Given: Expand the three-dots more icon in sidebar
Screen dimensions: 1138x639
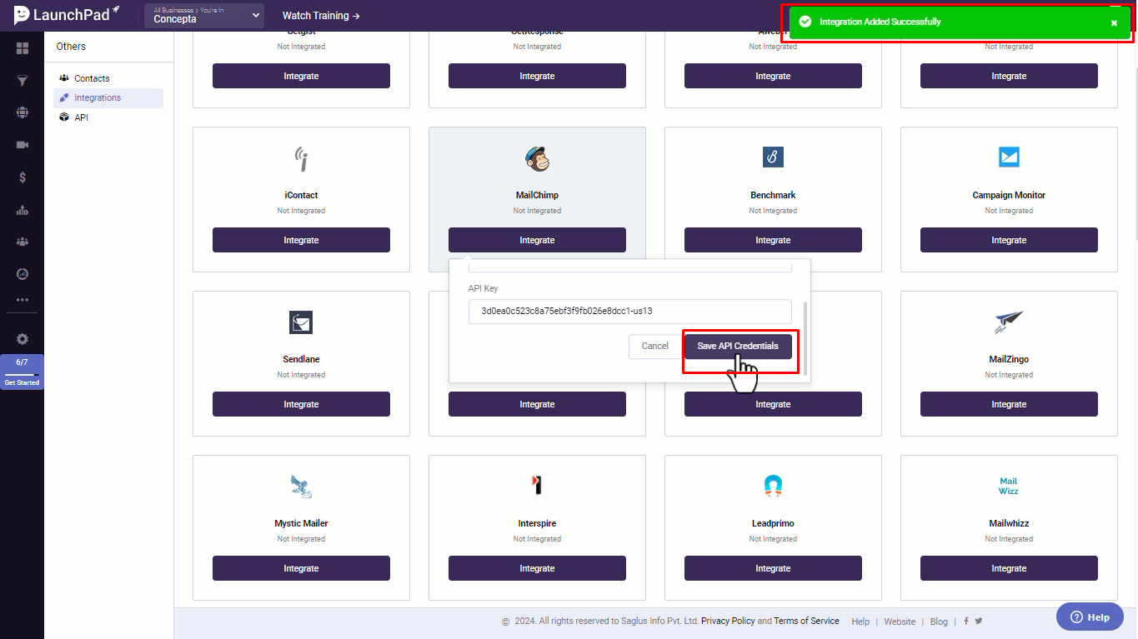Looking at the screenshot, I should pyautogui.click(x=23, y=300).
